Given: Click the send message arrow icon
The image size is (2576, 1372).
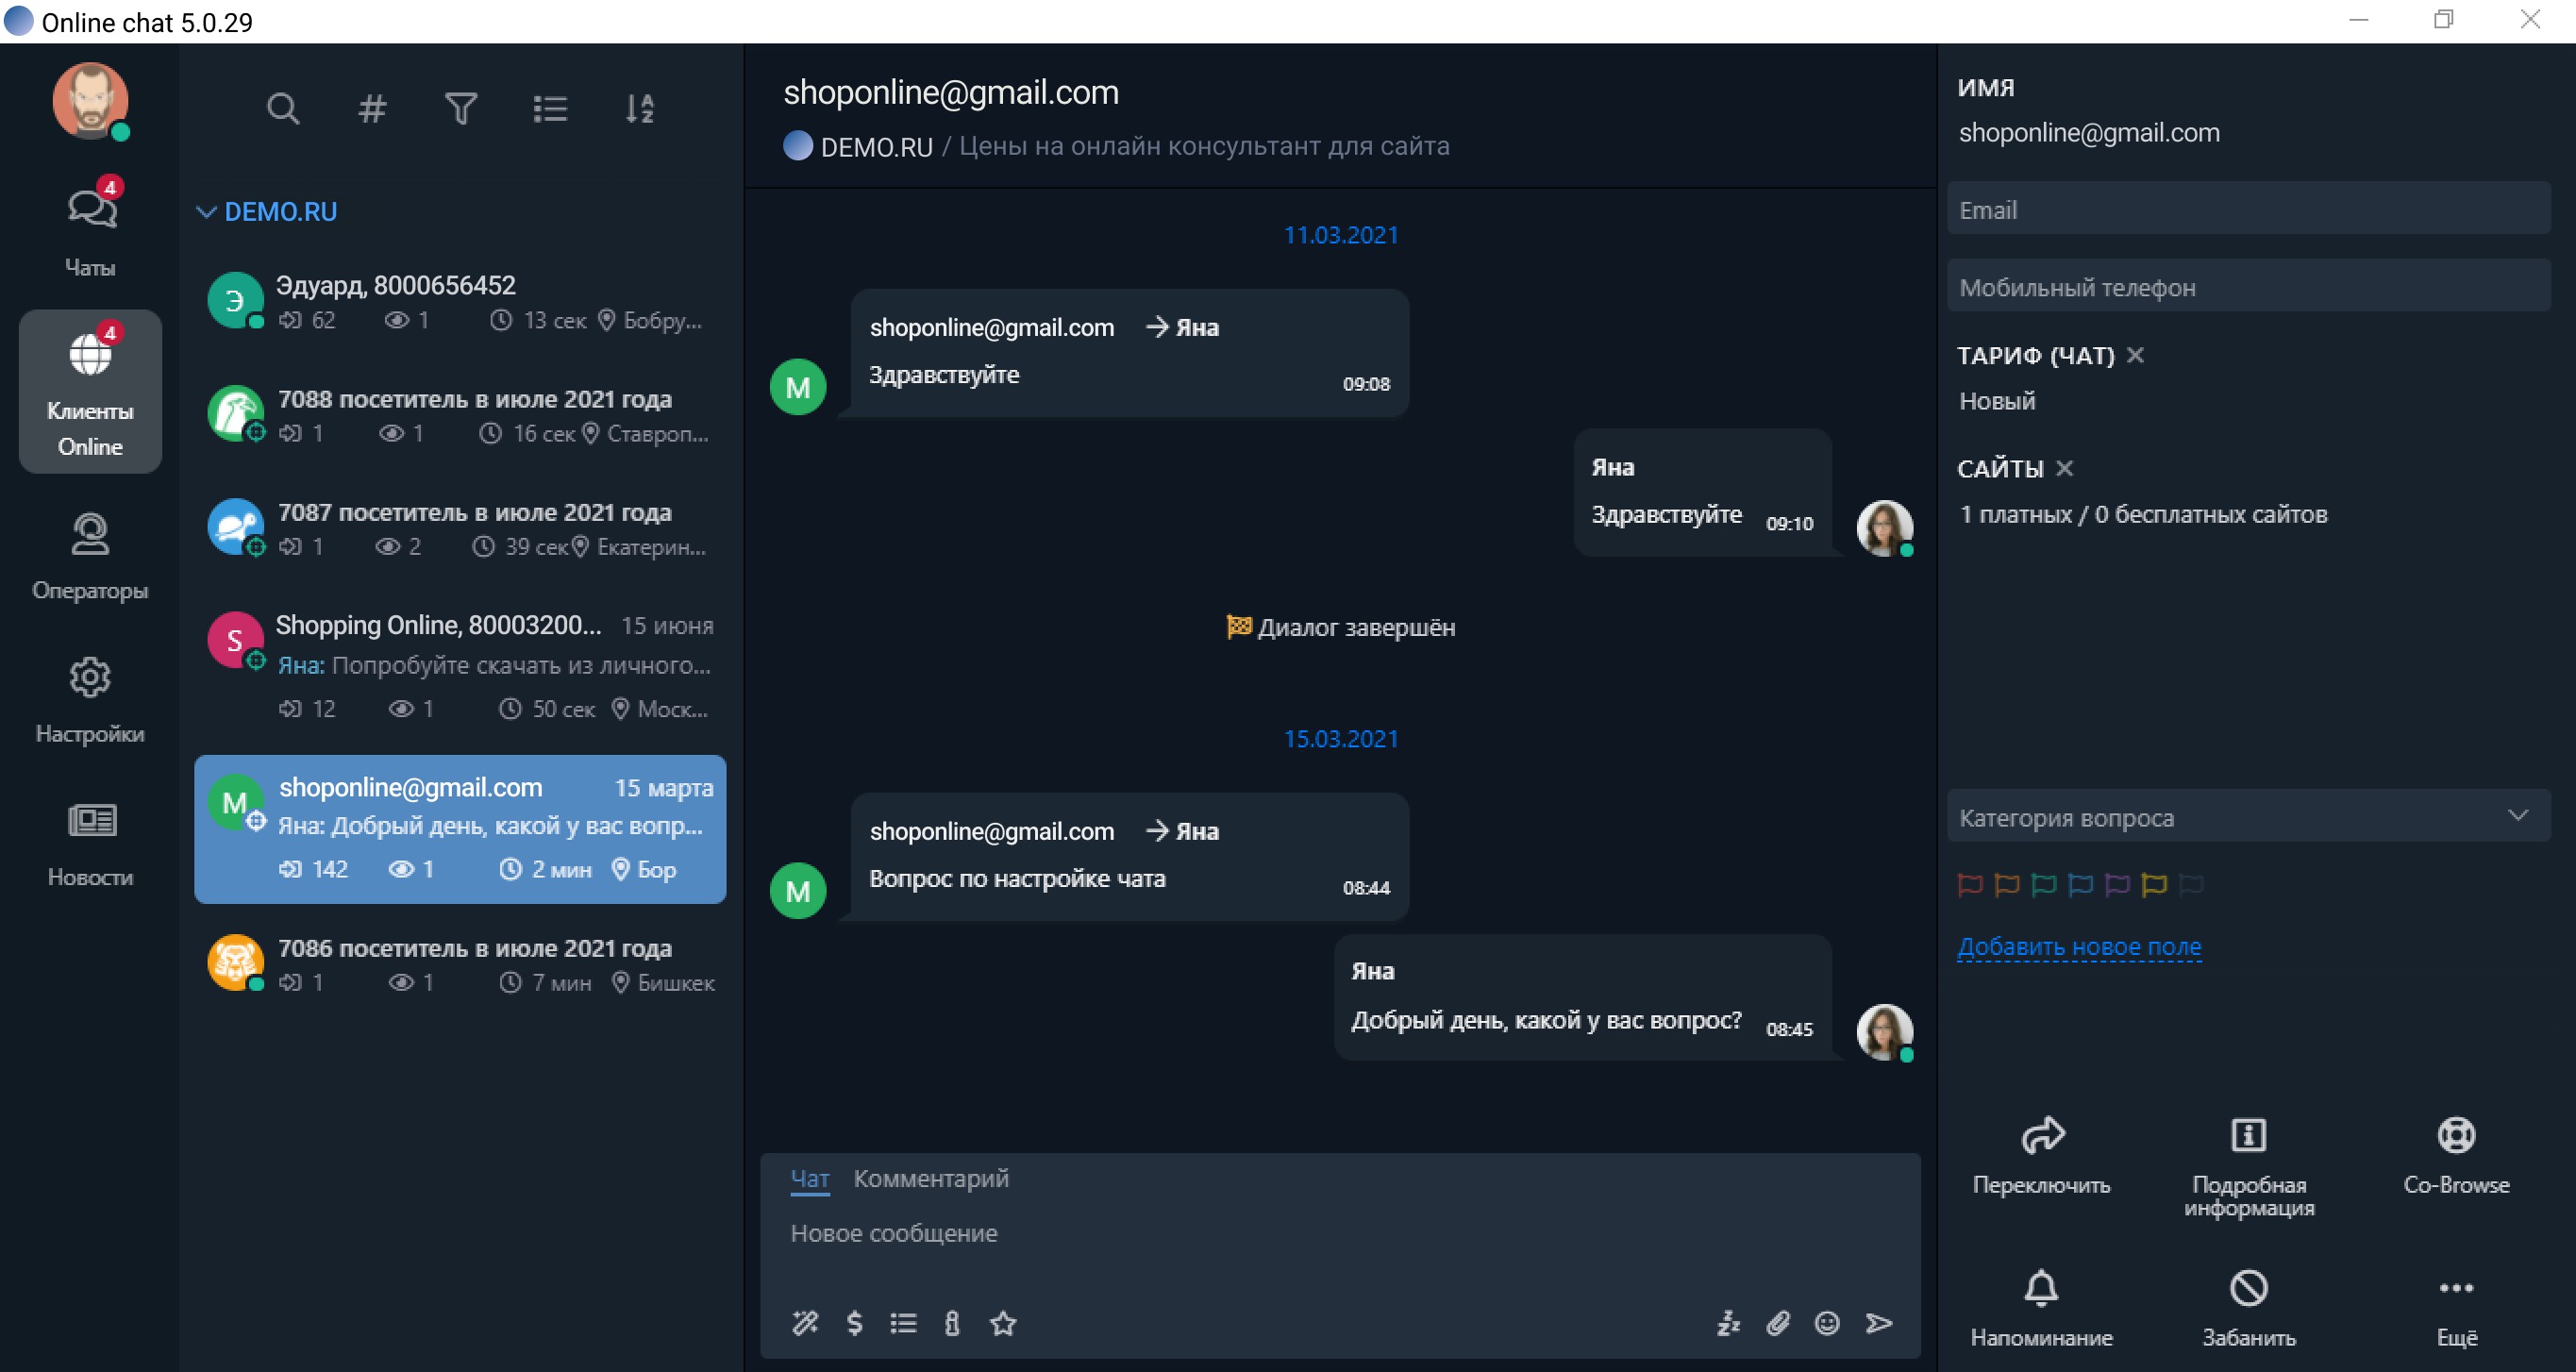Looking at the screenshot, I should pos(1879,1323).
